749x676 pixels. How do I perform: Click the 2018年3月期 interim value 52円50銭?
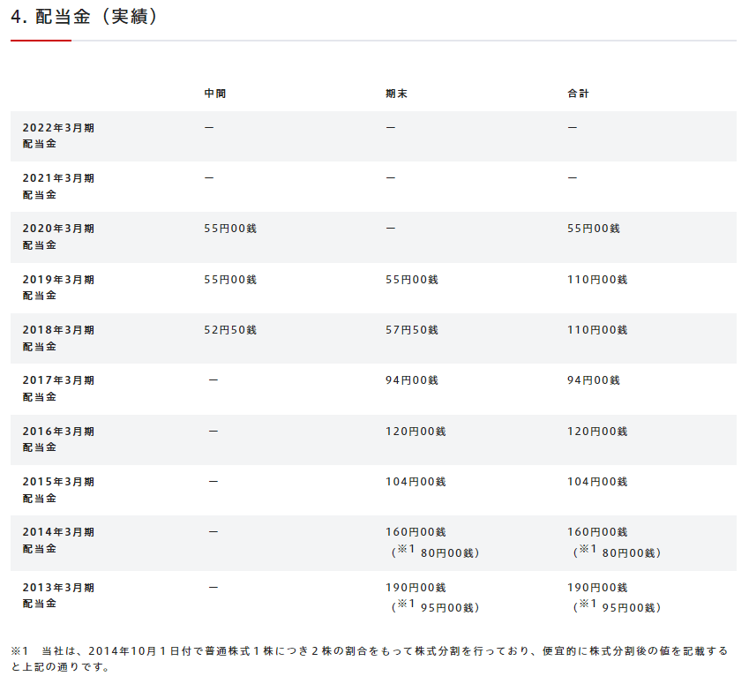[x=230, y=330]
